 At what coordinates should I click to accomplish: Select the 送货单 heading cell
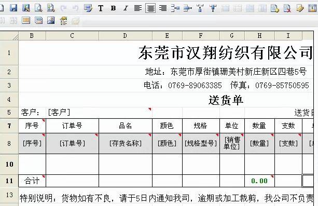[x=226, y=100]
